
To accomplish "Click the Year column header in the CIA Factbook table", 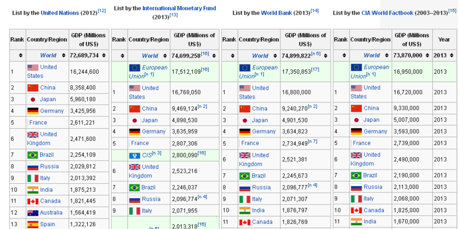I will coord(444,40).
